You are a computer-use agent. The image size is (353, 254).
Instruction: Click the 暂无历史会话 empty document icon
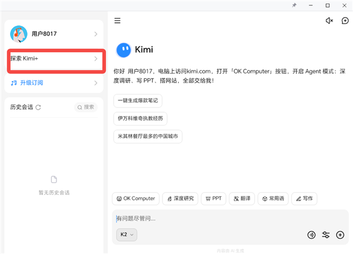pos(54,180)
